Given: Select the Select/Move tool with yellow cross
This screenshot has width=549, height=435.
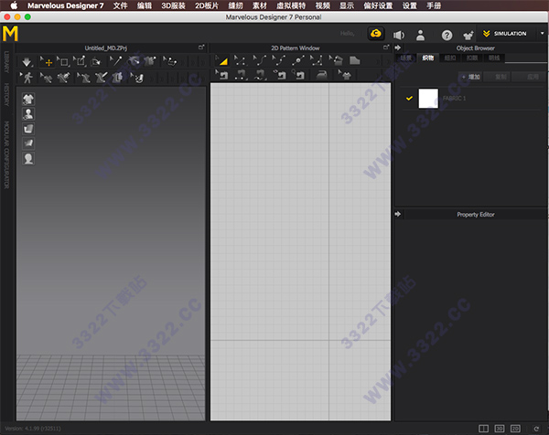Looking at the screenshot, I should (47, 62).
